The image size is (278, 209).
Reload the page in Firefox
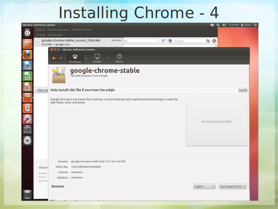163,41
